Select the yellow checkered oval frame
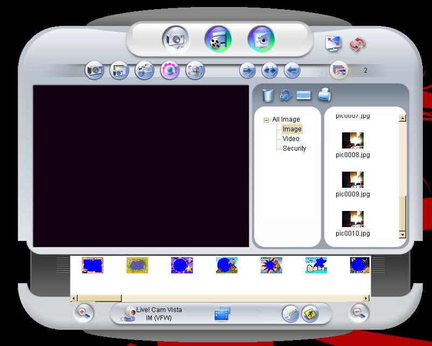 point(137,265)
